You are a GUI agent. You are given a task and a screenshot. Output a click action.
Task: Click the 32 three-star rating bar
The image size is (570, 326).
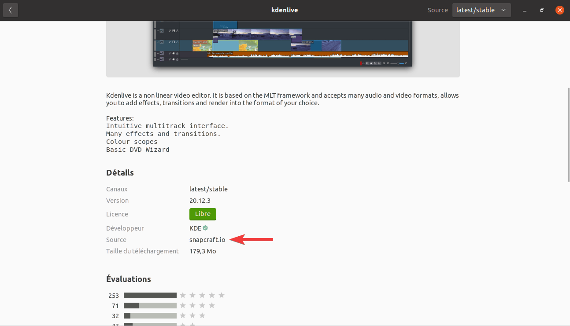click(150, 315)
